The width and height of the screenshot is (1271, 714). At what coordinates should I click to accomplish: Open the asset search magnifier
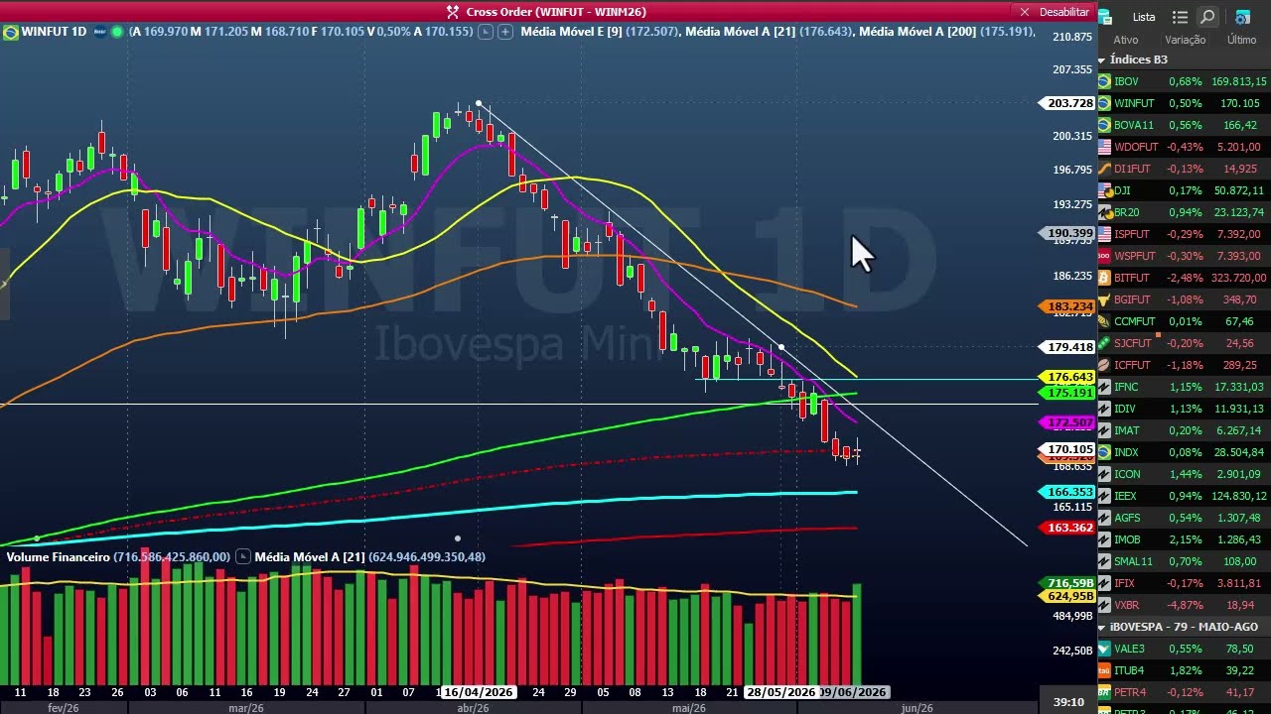(x=1207, y=17)
